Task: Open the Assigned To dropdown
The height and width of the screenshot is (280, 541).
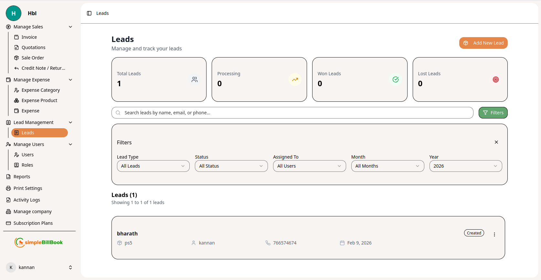Action: click(309, 166)
